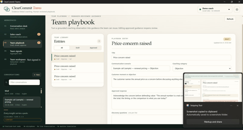Image resolution: width=243 pixels, height=130 pixels.
Task: Select the second Price concern raised entry
Action: point(78,68)
